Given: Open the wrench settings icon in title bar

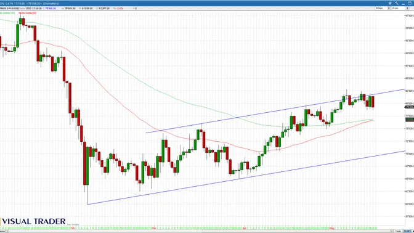Looking at the screenshot, I should (397, 3).
